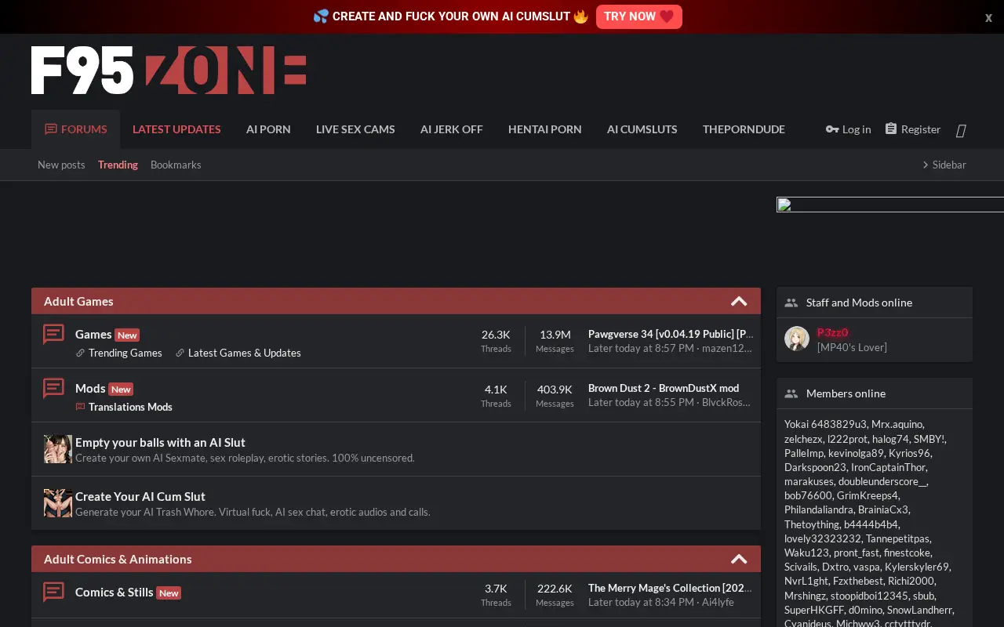Click the link icon beside Latest Games & Updates
Viewport: 1004px width, 627px height.
(180, 353)
